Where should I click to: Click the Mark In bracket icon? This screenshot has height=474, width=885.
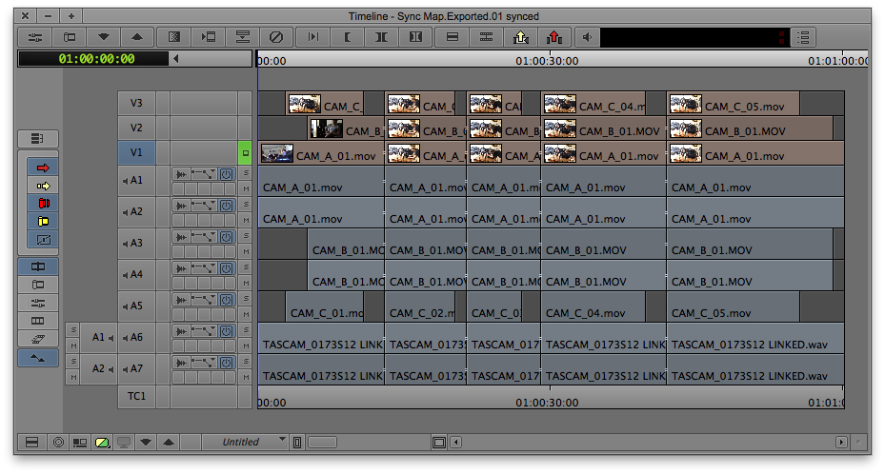point(348,38)
